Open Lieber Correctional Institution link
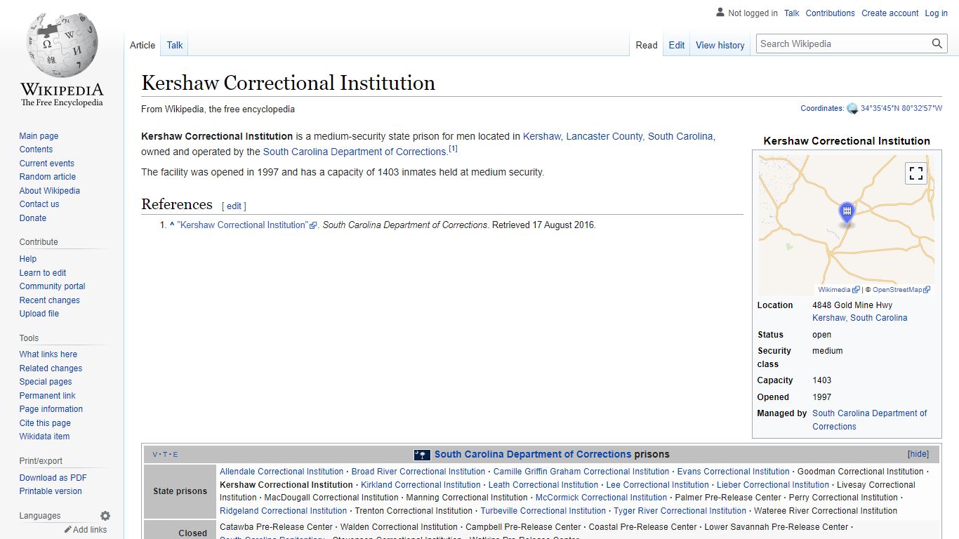 pyautogui.click(x=773, y=485)
